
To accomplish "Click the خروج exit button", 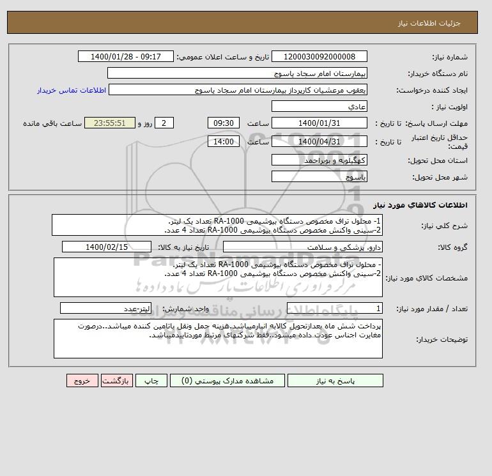I will [82, 381].
